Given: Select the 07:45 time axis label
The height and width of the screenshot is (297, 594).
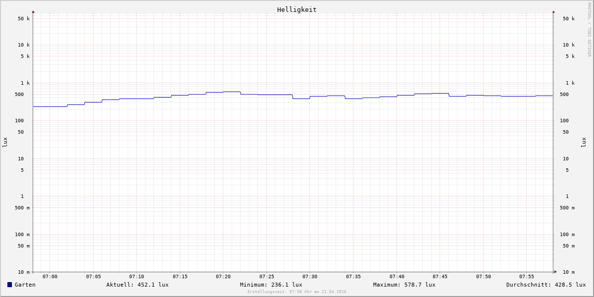Looking at the screenshot, I should point(440,277).
